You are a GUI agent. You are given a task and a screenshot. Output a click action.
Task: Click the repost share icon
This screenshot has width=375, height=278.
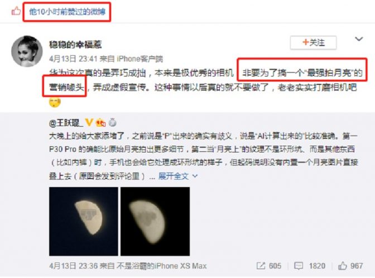point(261,266)
